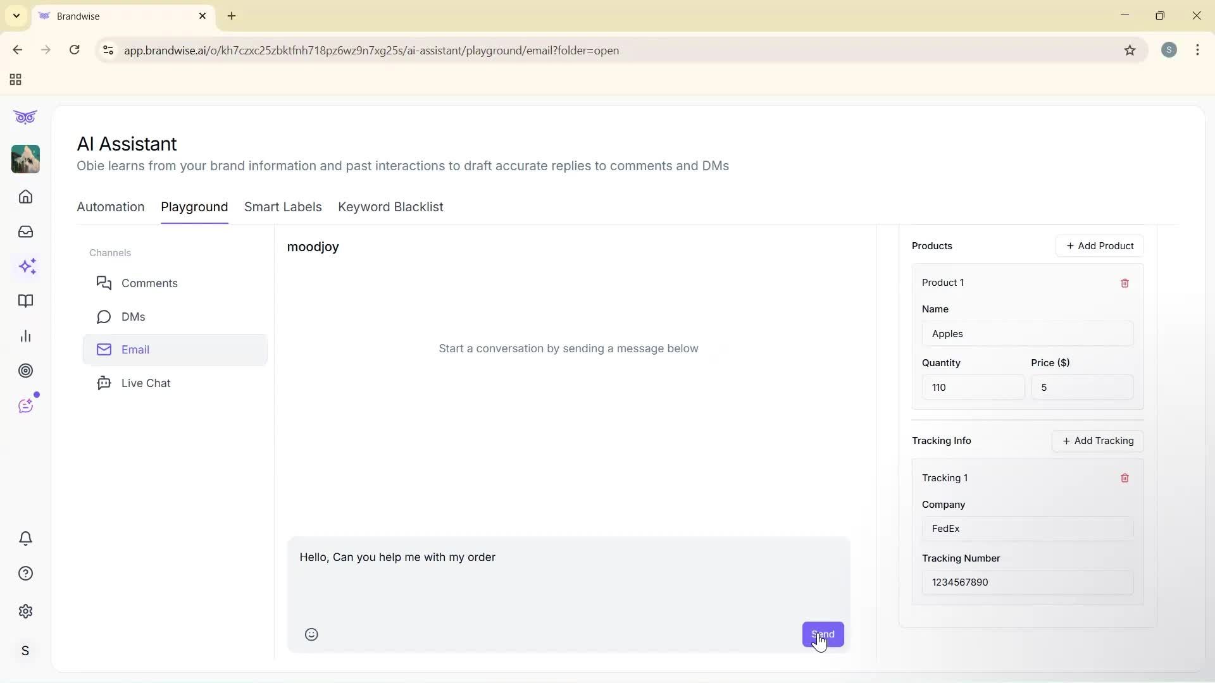Click the Brandwise owl logo

click(x=25, y=117)
